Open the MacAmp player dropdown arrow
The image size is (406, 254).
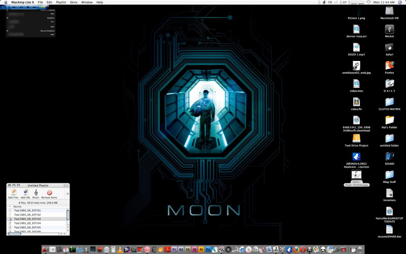coord(3,7)
